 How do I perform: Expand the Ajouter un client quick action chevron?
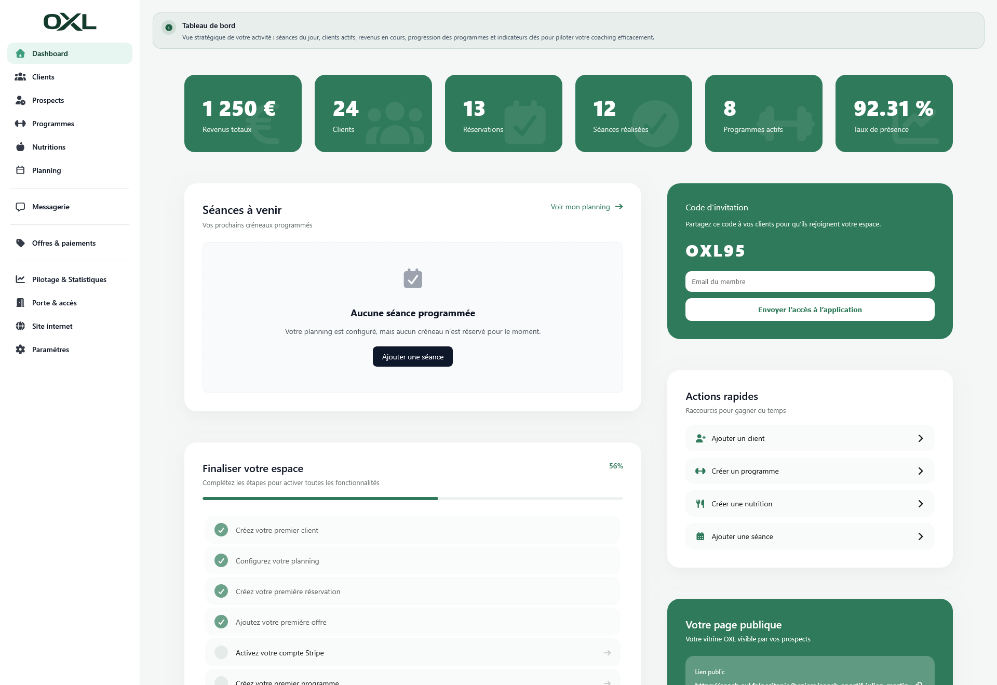pyautogui.click(x=921, y=438)
